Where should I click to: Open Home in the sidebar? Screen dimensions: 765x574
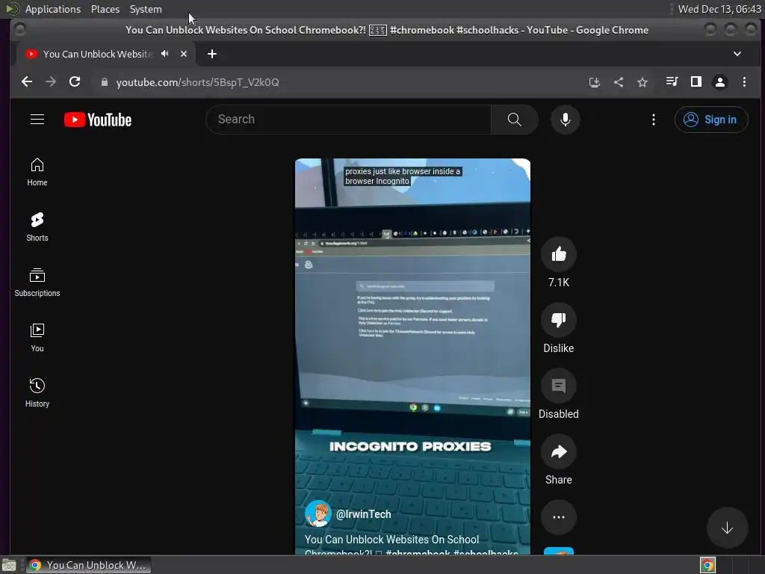click(37, 173)
